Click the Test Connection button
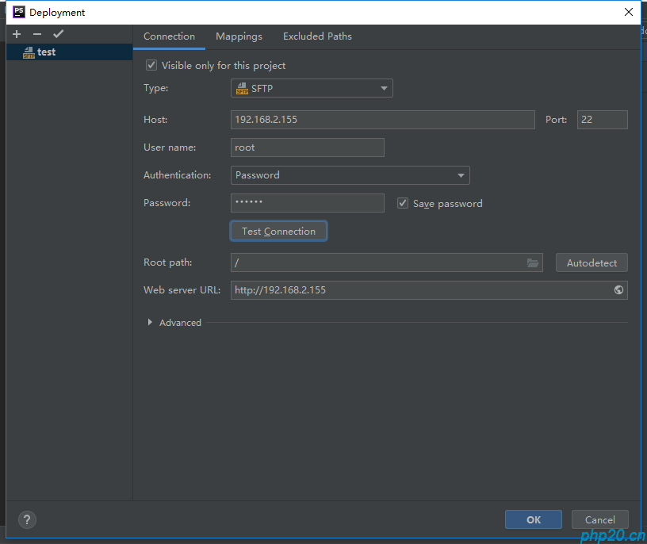 coord(278,231)
